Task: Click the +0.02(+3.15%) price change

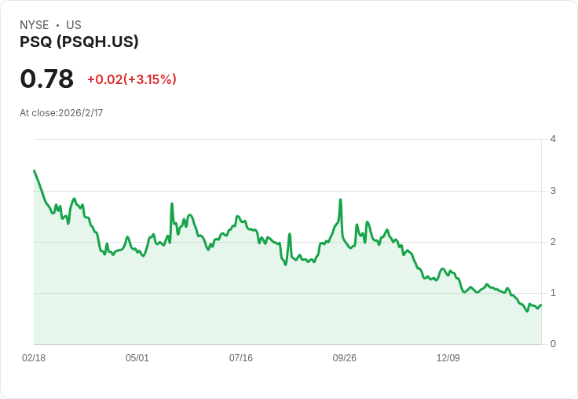Action: [x=131, y=79]
